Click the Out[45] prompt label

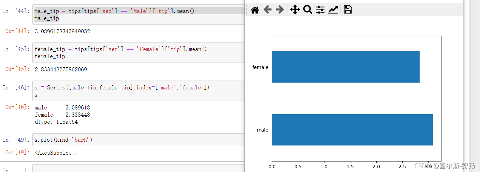[17, 69]
